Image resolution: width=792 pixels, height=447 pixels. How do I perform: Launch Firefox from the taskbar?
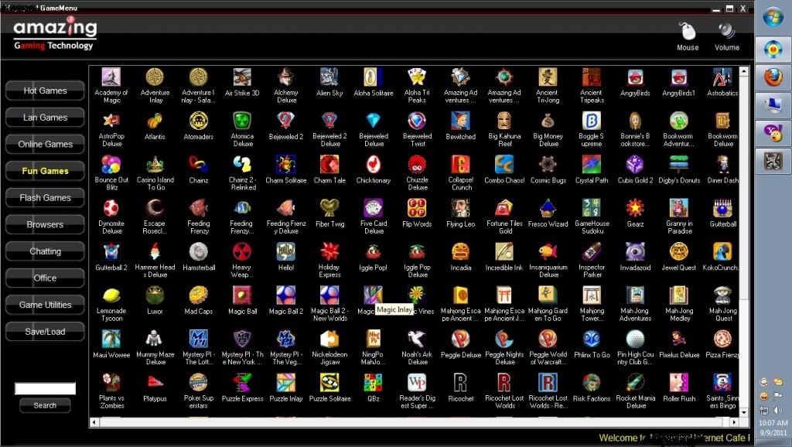pyautogui.click(x=773, y=77)
